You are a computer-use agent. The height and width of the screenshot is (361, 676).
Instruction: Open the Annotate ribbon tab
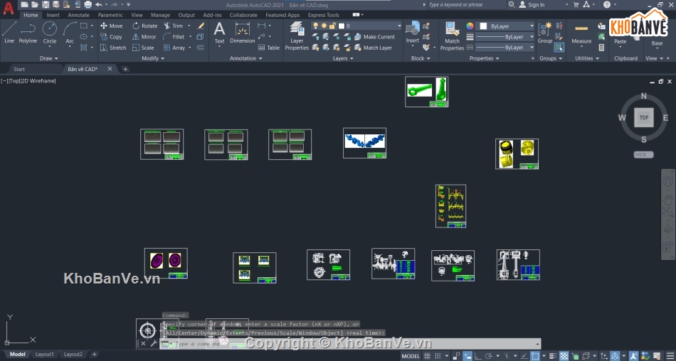click(78, 15)
